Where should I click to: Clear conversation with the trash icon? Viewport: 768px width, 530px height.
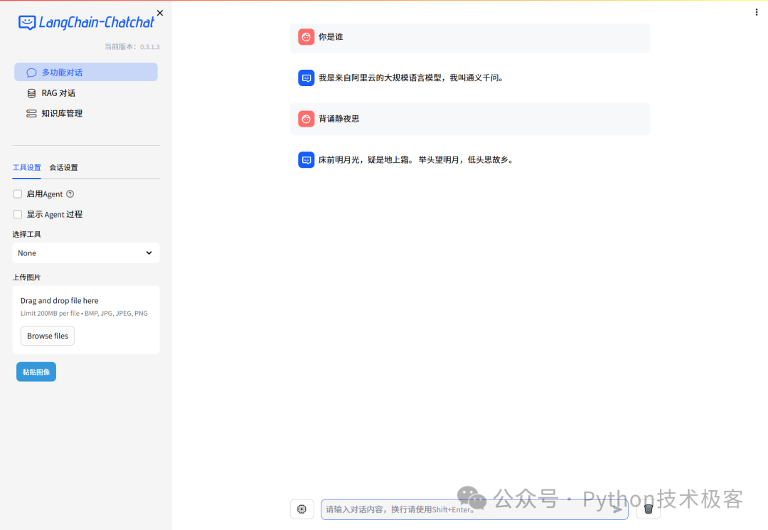point(649,509)
